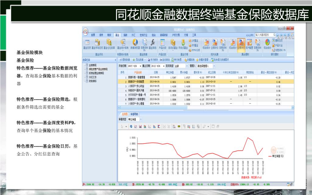312x195 pixels.
Task: Open ETF基金 in the ribbon
Action: (x=193, y=45)
